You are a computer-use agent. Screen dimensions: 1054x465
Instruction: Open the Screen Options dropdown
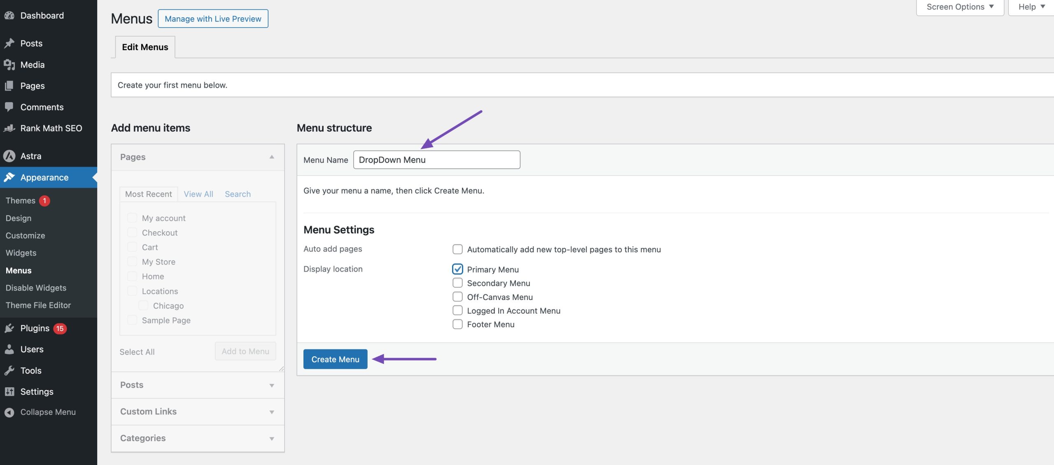(x=960, y=7)
